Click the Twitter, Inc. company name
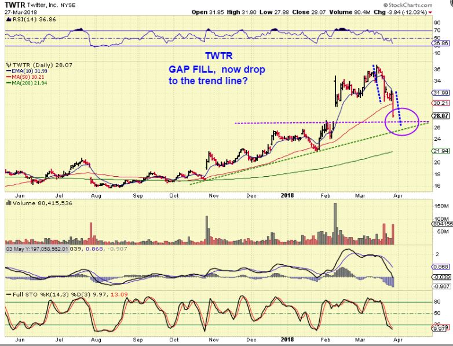Viewport: 453px width, 346px height. click(42, 5)
